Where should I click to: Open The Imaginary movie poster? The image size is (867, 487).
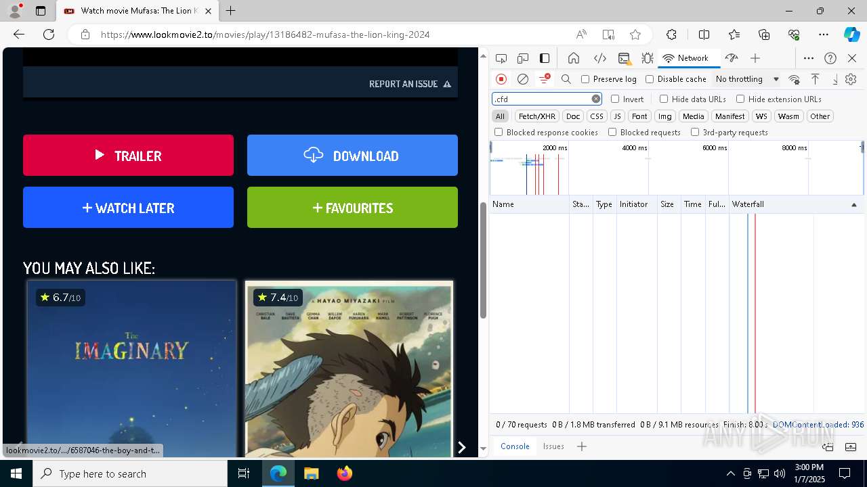coord(131,369)
